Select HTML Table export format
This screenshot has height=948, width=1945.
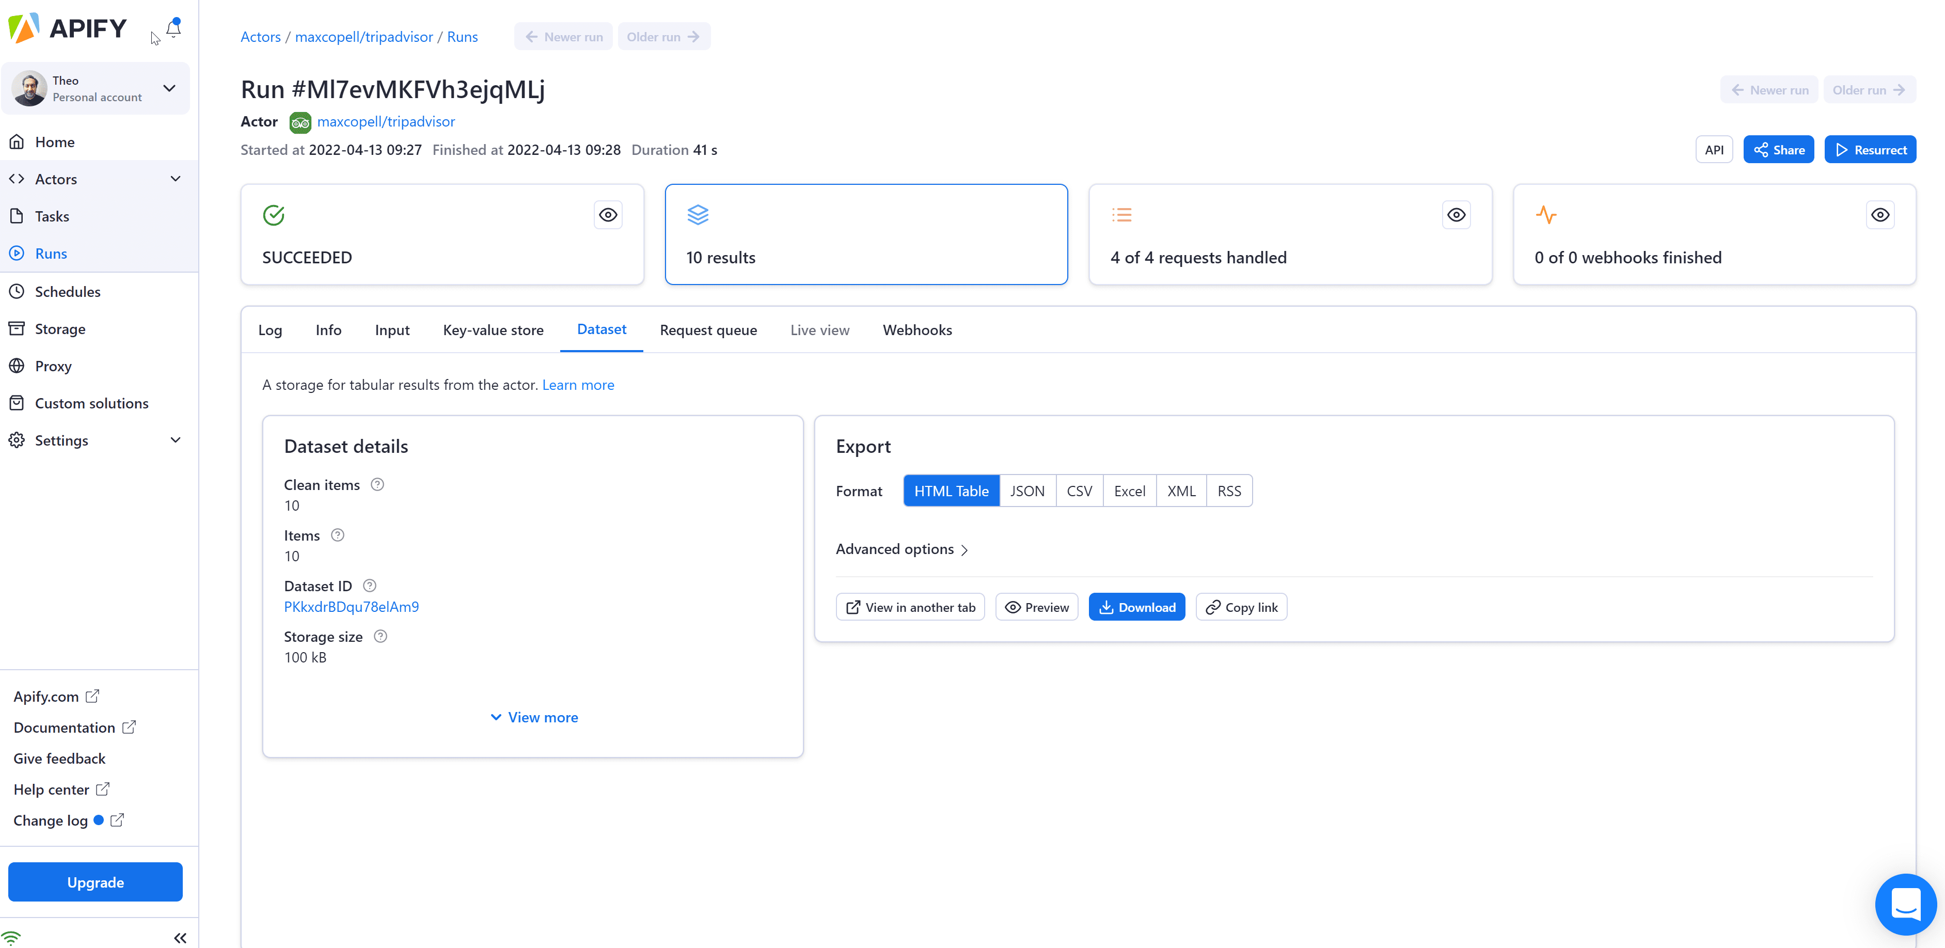click(x=952, y=491)
